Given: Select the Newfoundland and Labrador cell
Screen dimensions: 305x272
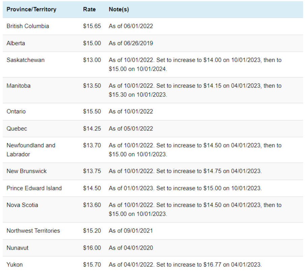Looking at the screenshot, I should (31, 149).
